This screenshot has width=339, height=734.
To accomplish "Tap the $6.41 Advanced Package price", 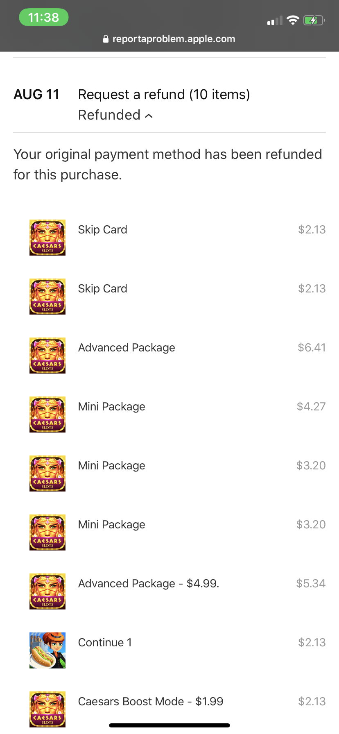I will point(312,347).
